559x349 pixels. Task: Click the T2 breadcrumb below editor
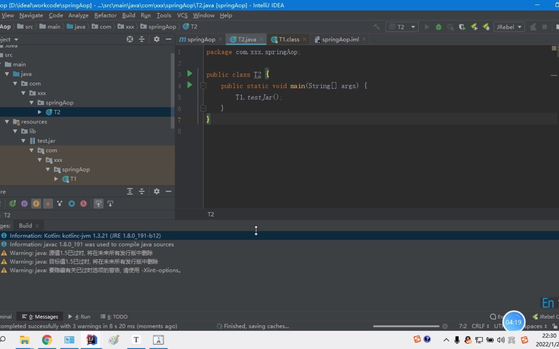click(211, 214)
